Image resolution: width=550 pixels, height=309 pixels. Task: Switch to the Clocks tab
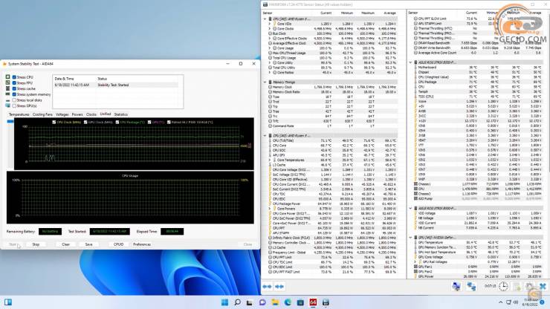91,114
